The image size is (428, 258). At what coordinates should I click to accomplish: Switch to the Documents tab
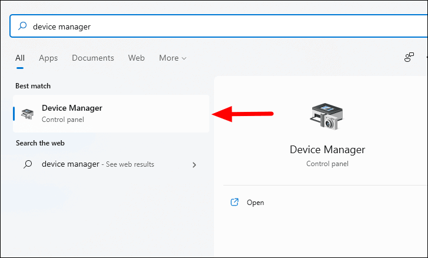point(93,58)
